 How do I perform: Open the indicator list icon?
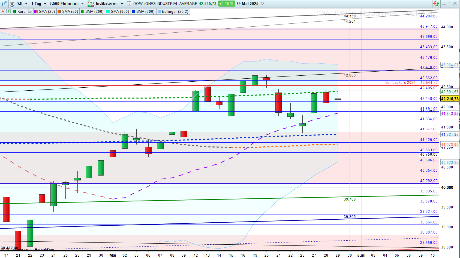click(30, 11)
